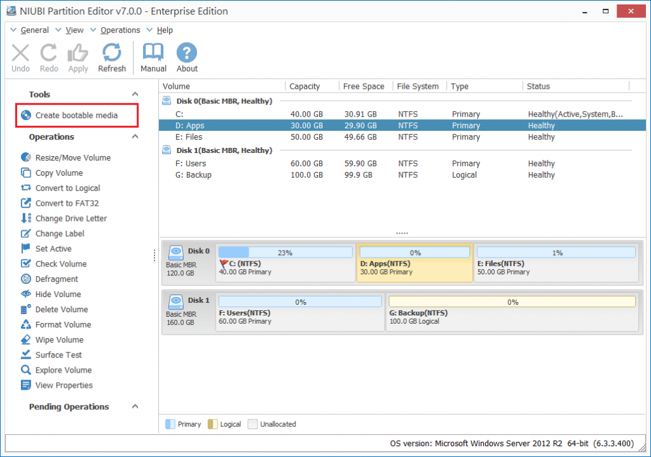
Task: Collapse the Operations panel
Action: (134, 137)
